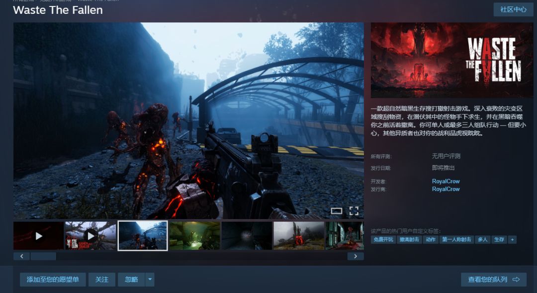Select the 第一人称射击 tag
The image size is (537, 293).
tap(456, 239)
